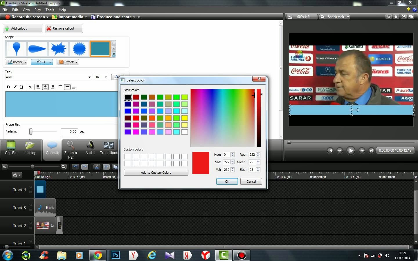Apply bold text formatting
The width and height of the screenshot is (418, 261).
coord(8,87)
